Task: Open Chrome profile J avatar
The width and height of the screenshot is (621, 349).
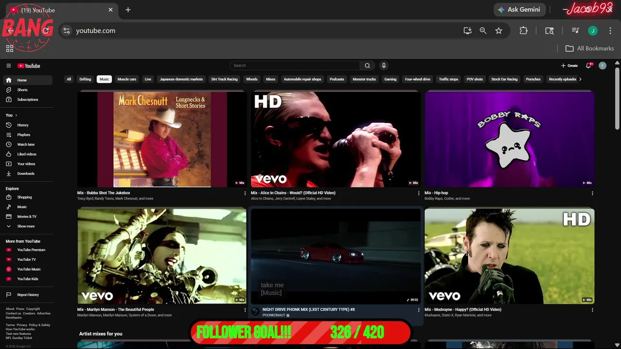Action: coord(593,31)
